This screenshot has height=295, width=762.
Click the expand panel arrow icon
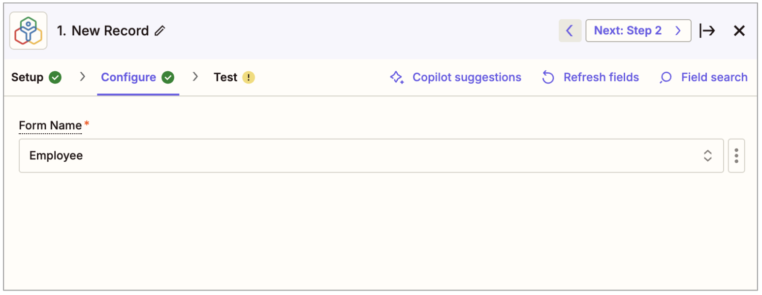707,31
